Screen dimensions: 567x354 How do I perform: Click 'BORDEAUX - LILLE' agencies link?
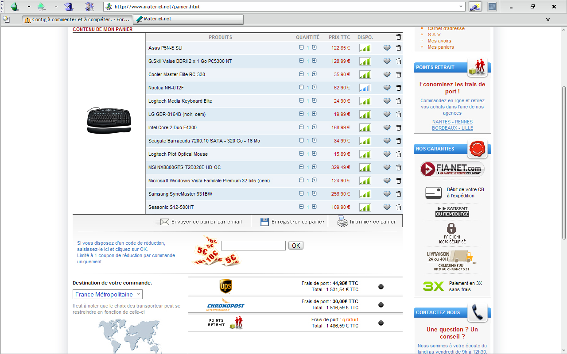pyautogui.click(x=452, y=128)
